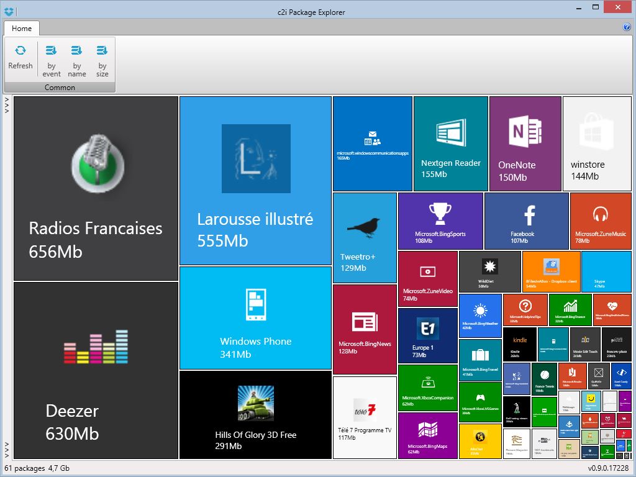Select the Radios Francaises tile
The image size is (636, 477).
click(x=96, y=188)
